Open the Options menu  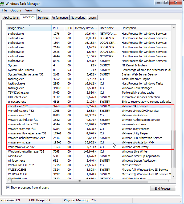[x=16, y=10]
